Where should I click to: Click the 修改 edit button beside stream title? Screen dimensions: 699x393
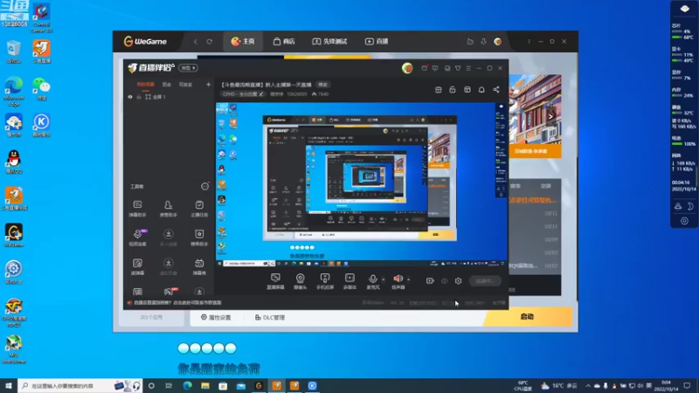pyautogui.click(x=322, y=85)
